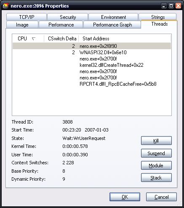Open the Environment tab
Screen dimensions: 184x208
click(113, 17)
